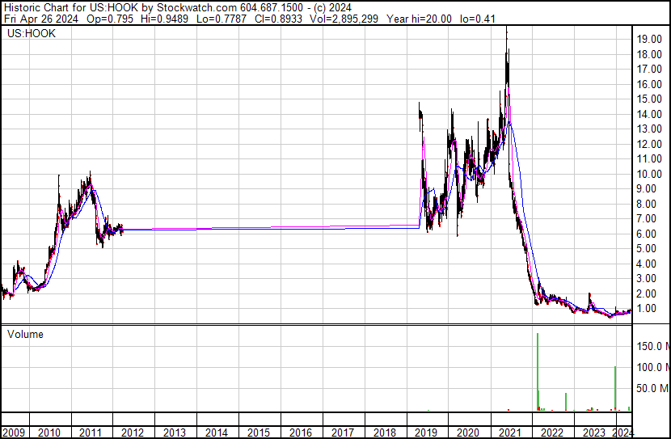Click the 50.0 M volume axis label
The width and height of the screenshot is (671, 439).
(x=652, y=389)
